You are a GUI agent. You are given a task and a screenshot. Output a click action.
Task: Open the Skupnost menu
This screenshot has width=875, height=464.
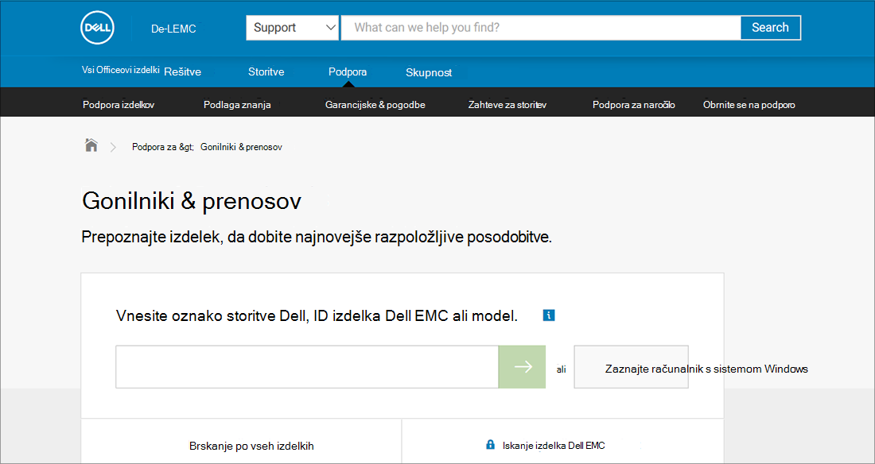pyautogui.click(x=429, y=72)
